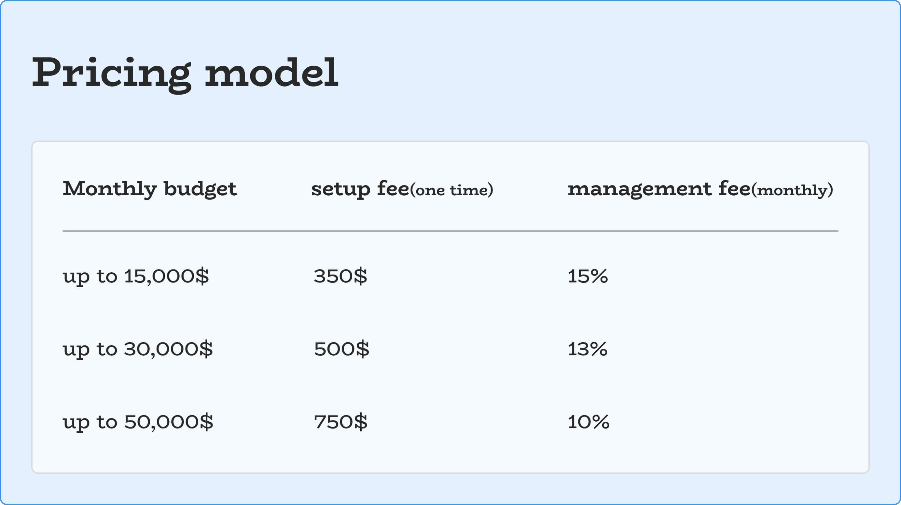The image size is (901, 505).
Task: Click the word "Monthly" in the first header
Action: coord(109,189)
